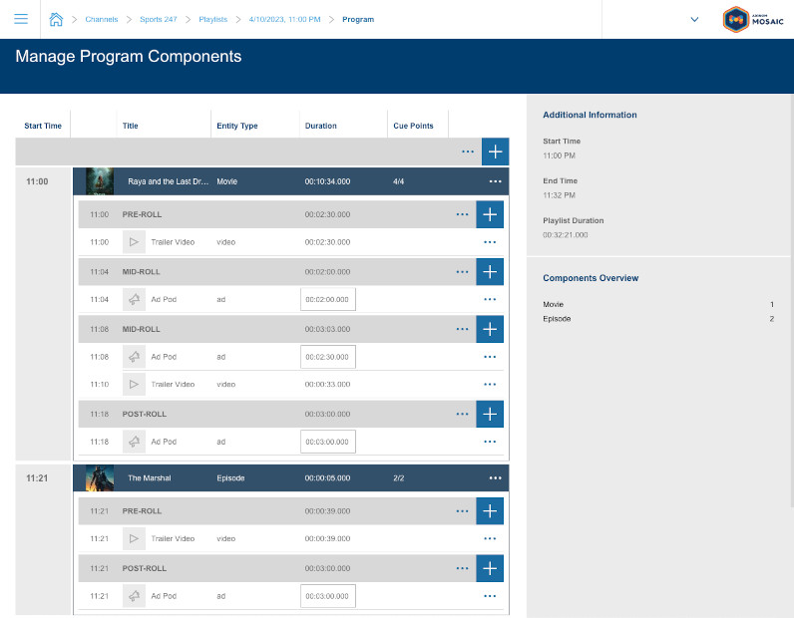Viewport: 794px width, 618px height.
Task: Expand the top-right chevron dropdown
Action: click(694, 19)
